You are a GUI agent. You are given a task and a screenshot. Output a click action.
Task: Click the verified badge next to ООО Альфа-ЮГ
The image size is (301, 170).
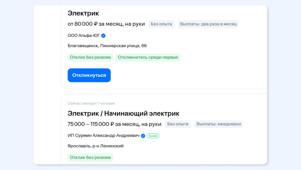[x=103, y=36]
